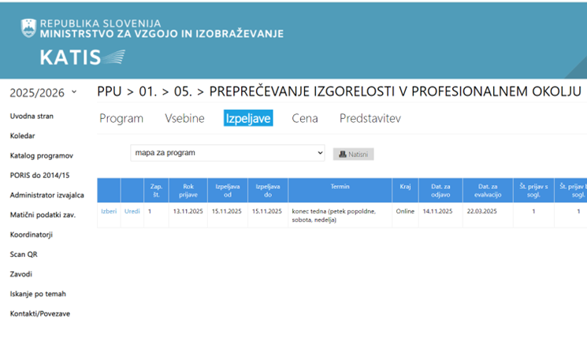Viewport: 587px width, 338px height.
Task: Open PORIS do 2014/15 menu item
Action: pyautogui.click(x=39, y=175)
